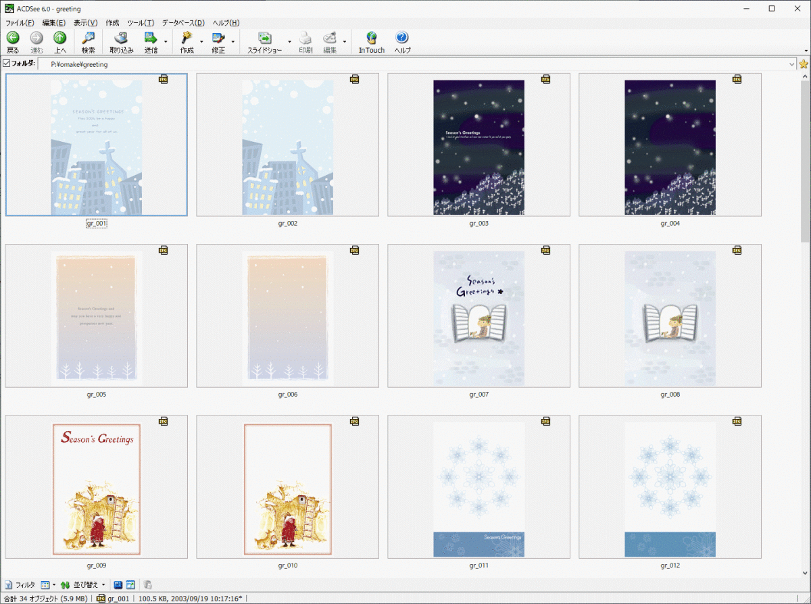Click the 取り込み (Acquire) icon
The height and width of the screenshot is (604, 811).
(x=122, y=38)
